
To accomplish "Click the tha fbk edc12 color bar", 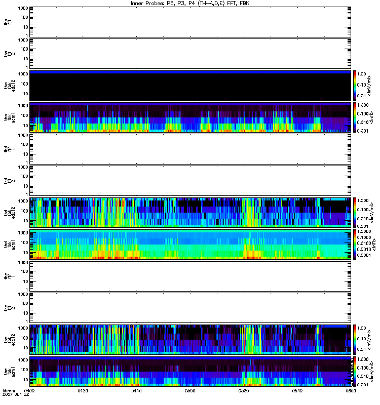I will [355, 86].
